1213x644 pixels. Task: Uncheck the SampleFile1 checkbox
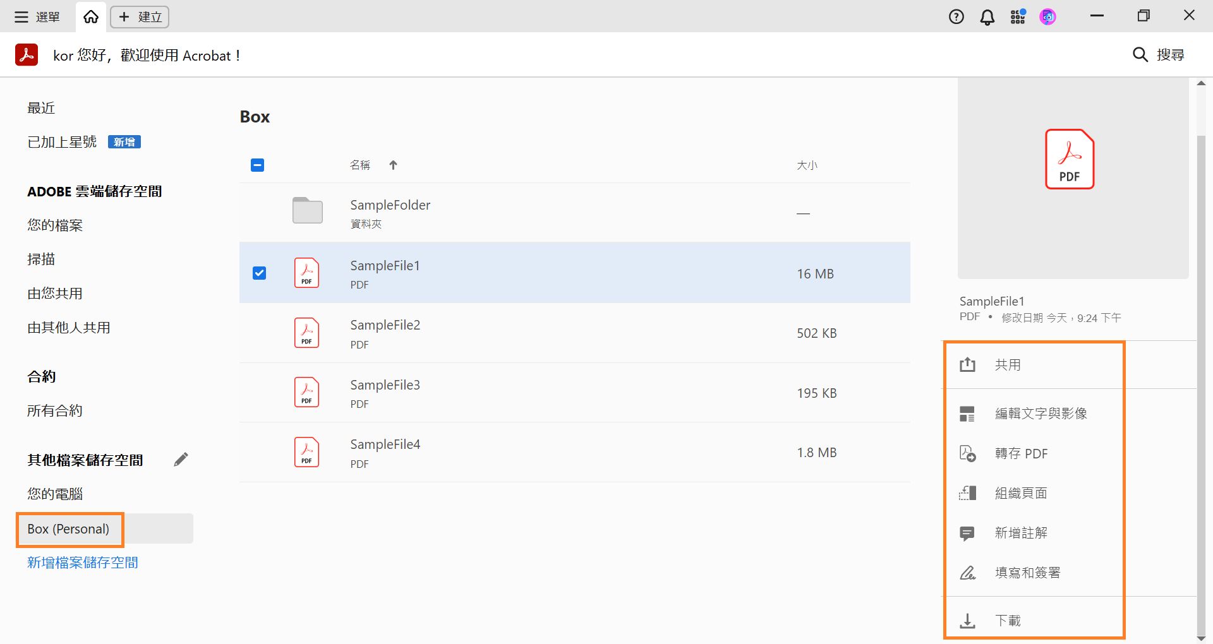(x=259, y=273)
